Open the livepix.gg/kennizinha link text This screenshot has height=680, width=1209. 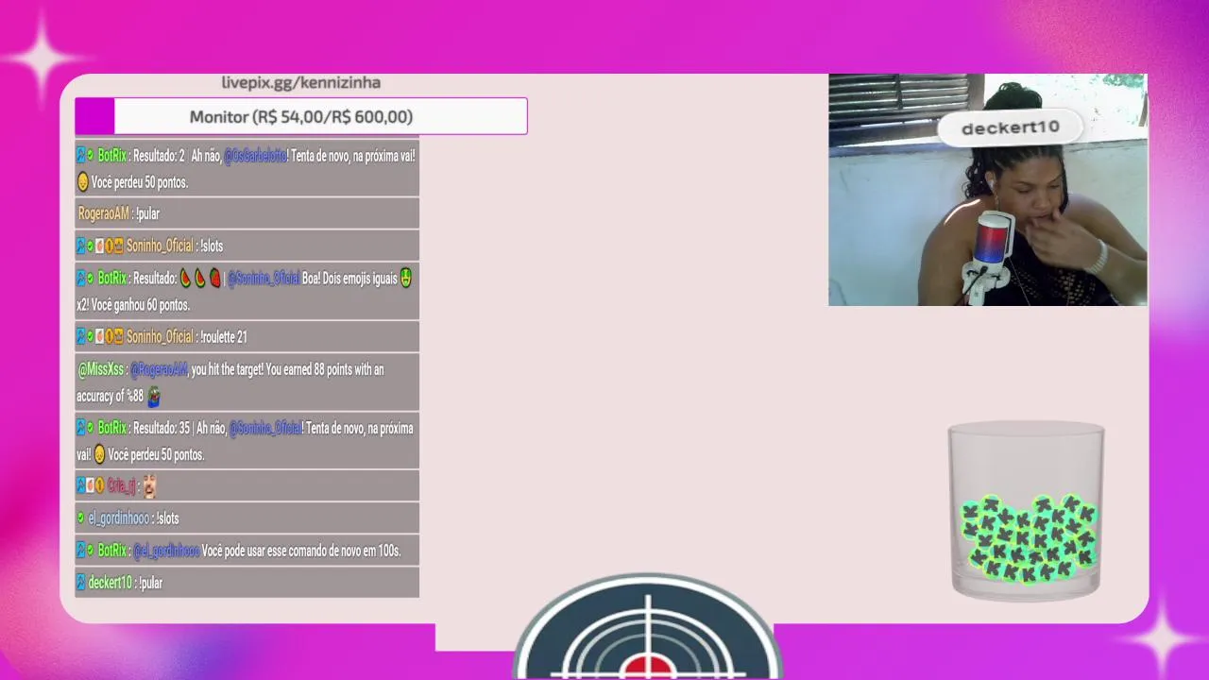pyautogui.click(x=300, y=83)
